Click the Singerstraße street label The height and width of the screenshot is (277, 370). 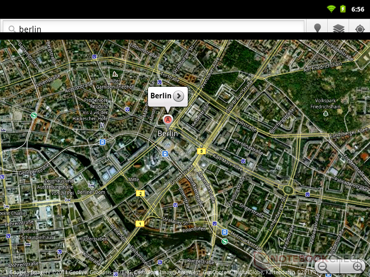(252, 210)
